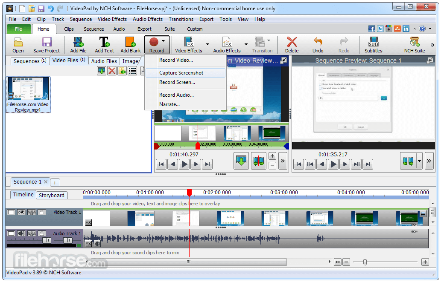
Task: Click the red playhead marker on timeline ruler
Action: pos(189,193)
